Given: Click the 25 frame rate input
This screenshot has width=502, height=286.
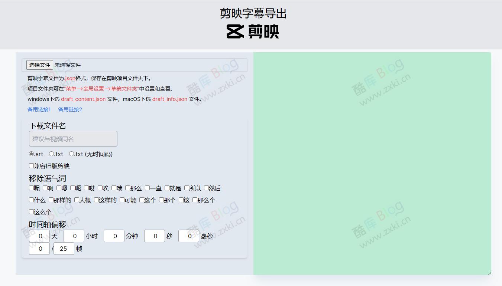Looking at the screenshot, I should tap(64, 249).
